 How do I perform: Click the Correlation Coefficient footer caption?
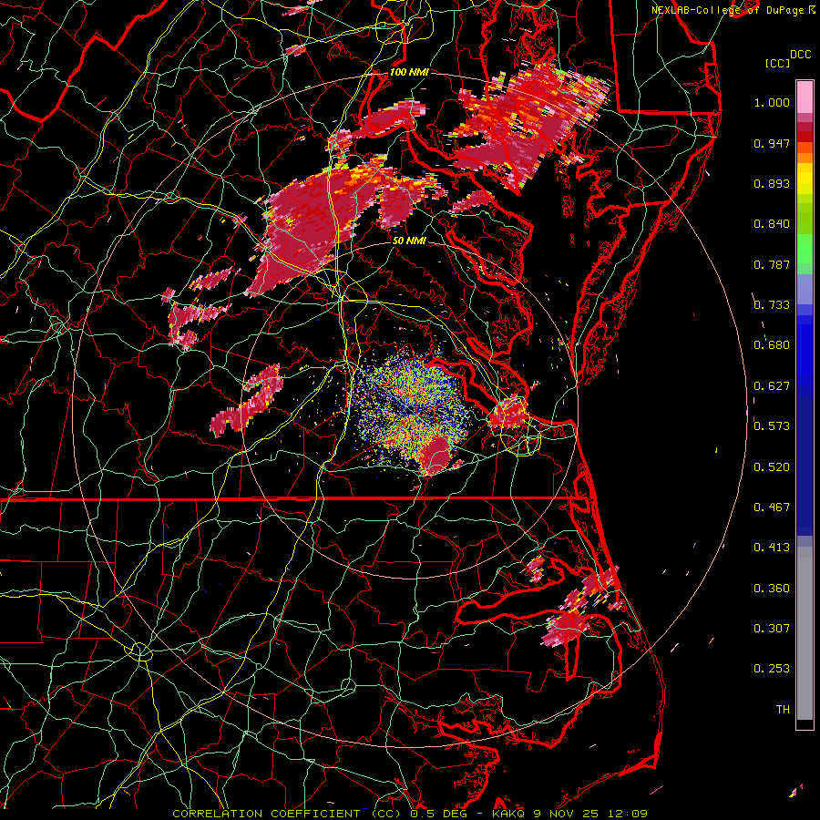pos(409,814)
